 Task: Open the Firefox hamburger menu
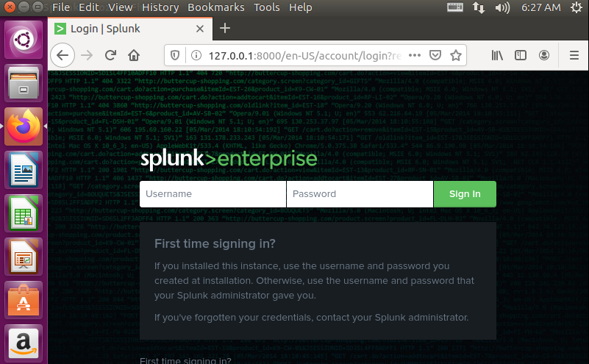tap(574, 55)
